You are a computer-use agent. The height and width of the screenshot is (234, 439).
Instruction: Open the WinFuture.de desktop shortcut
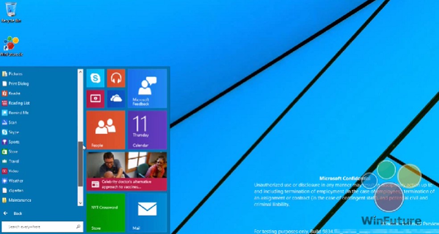11,46
